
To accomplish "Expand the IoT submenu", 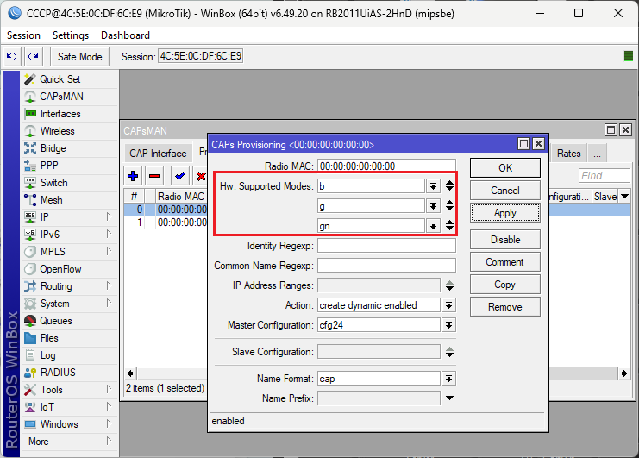I will tap(109, 406).
